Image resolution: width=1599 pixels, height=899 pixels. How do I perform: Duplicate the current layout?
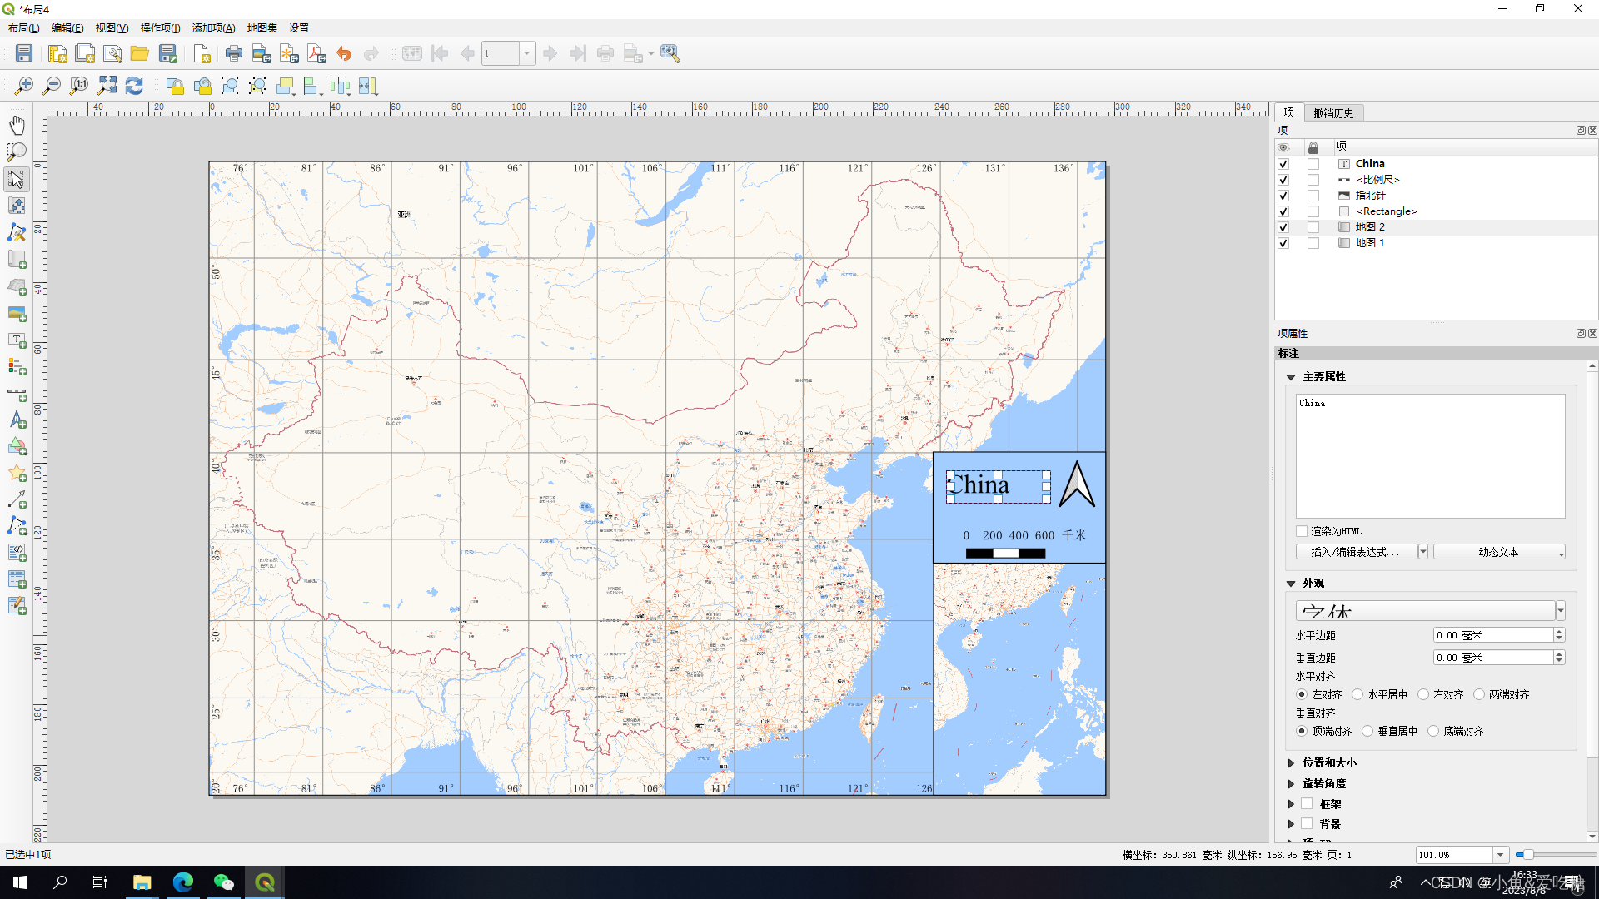[85, 54]
